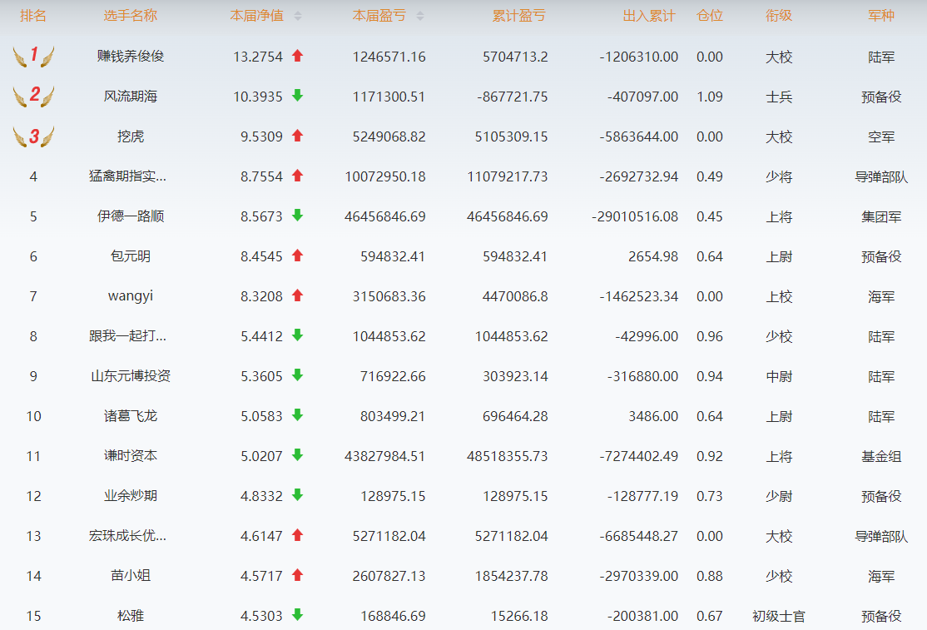Open player 跟我一起打...
This screenshot has width=927, height=630.
[x=127, y=336]
